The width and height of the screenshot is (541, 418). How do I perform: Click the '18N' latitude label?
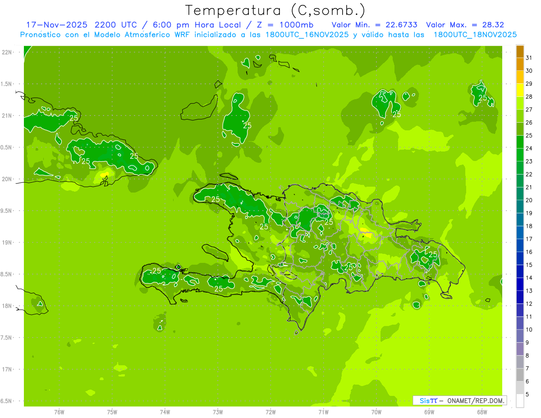pos(7,306)
